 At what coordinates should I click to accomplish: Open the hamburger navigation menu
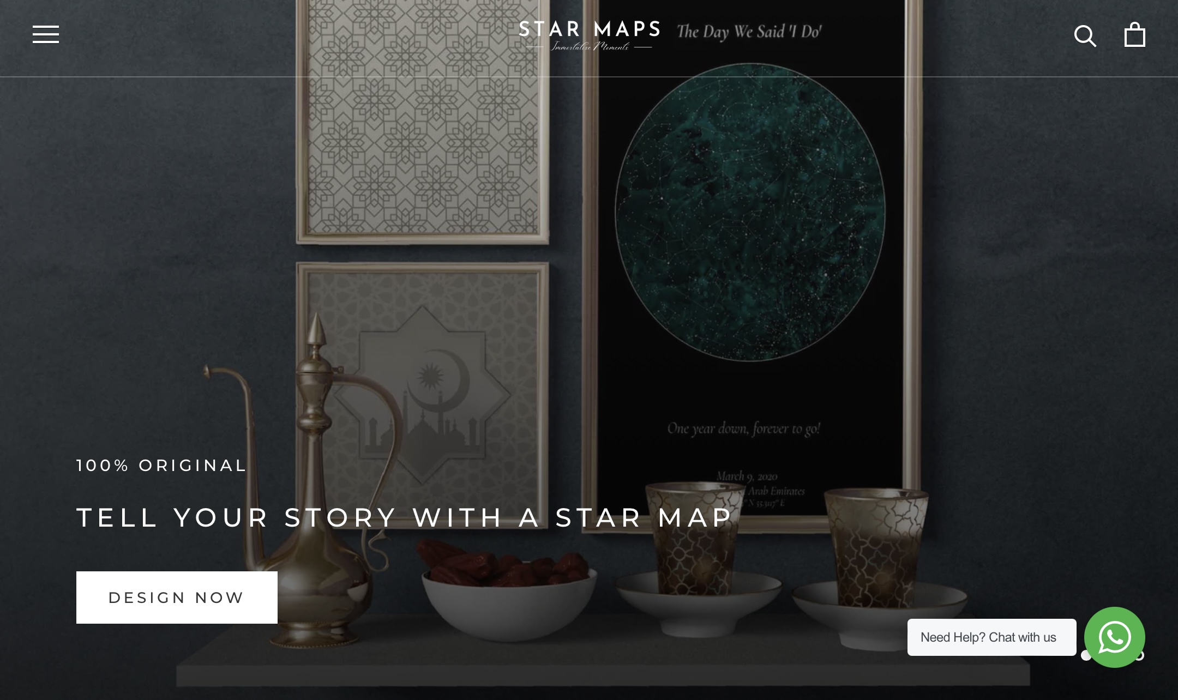click(46, 34)
